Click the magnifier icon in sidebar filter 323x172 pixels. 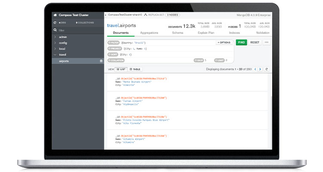click(55, 30)
